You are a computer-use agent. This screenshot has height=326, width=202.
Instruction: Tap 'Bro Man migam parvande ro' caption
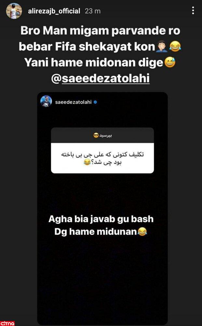pos(101,31)
